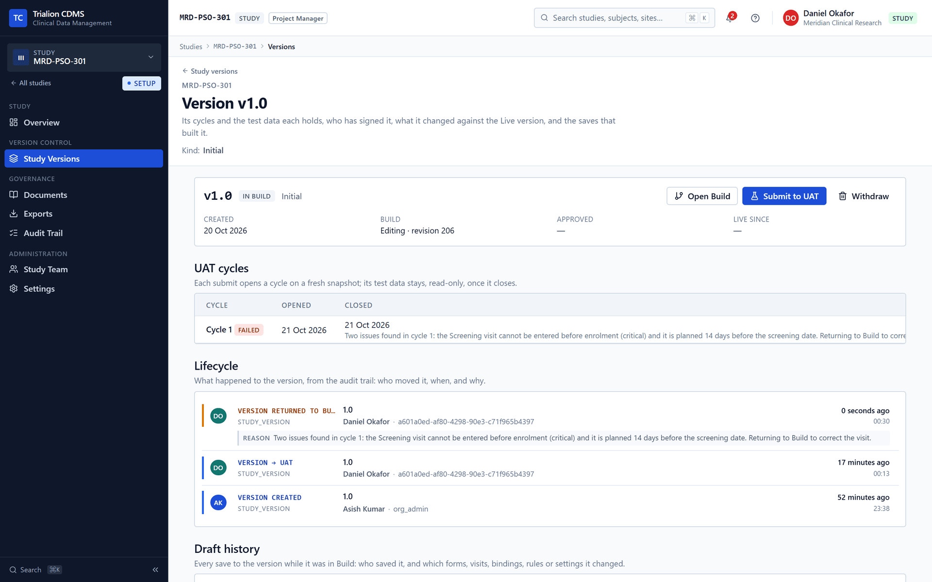Click the Versions breadcrumb item
This screenshot has height=582, width=932.
point(281,47)
